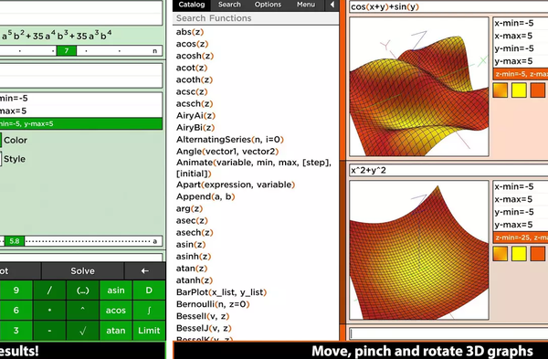Tap the 9 key
This screenshot has height=359, width=548.
[16, 290]
